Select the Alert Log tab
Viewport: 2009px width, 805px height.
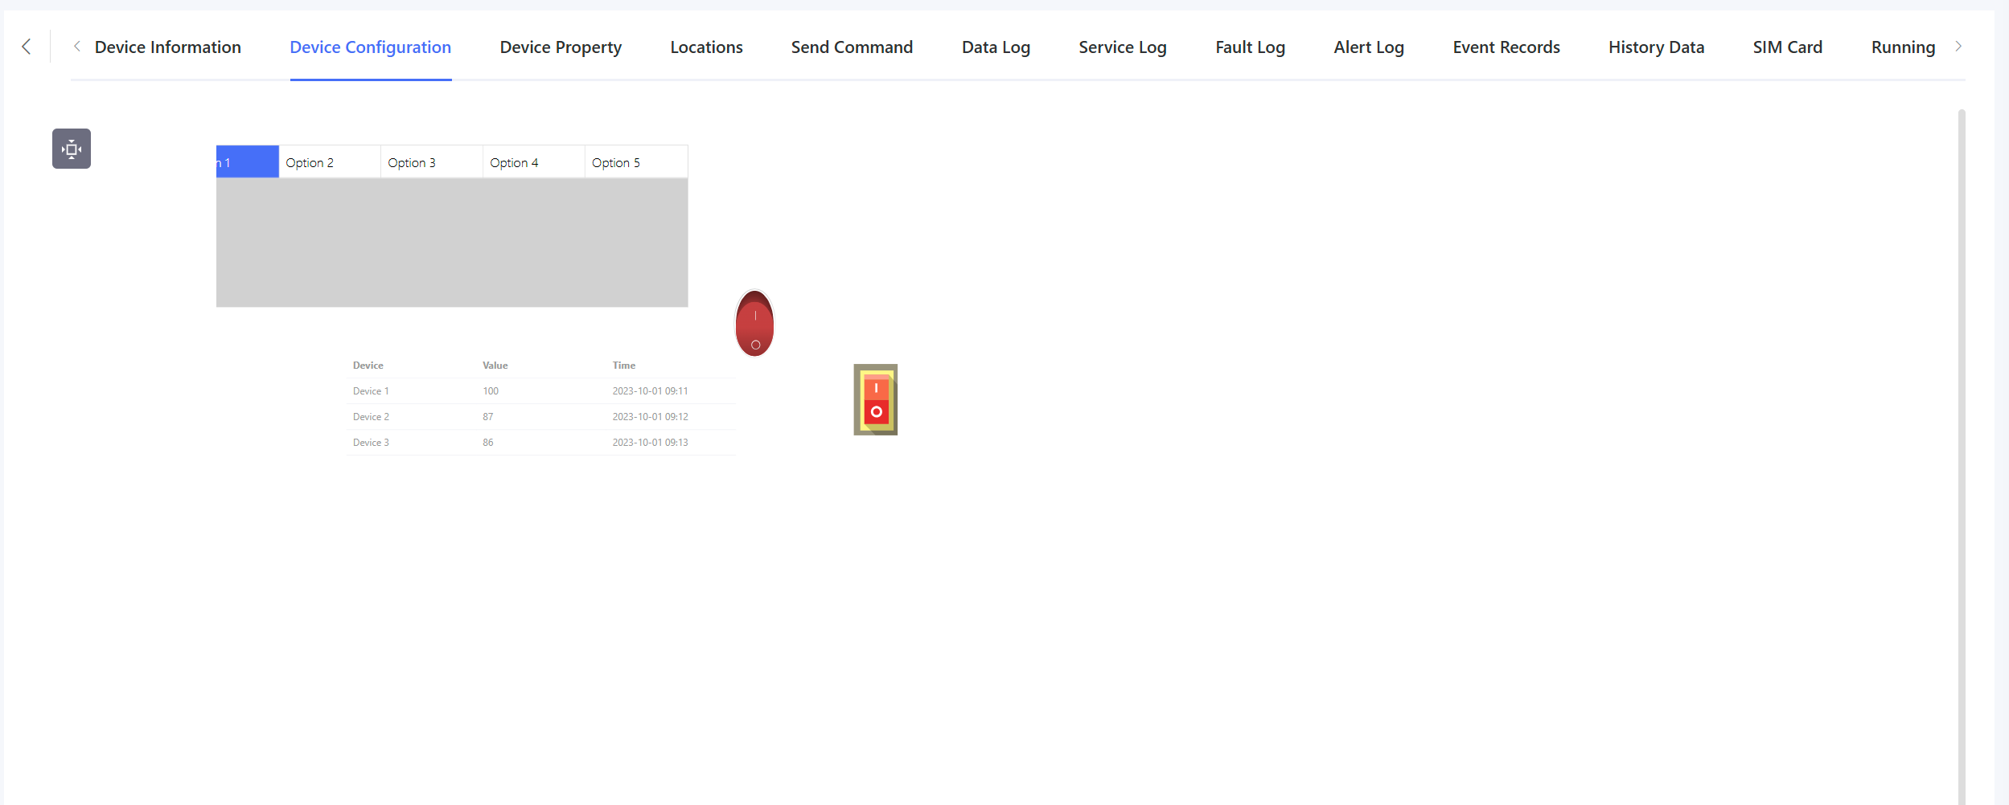(1368, 47)
